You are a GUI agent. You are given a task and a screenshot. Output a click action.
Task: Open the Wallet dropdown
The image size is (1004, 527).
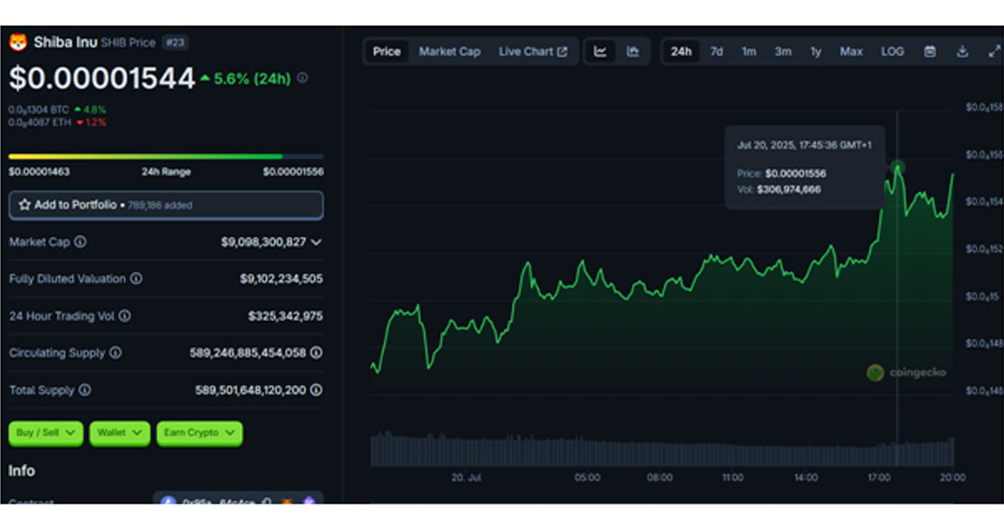click(x=120, y=432)
